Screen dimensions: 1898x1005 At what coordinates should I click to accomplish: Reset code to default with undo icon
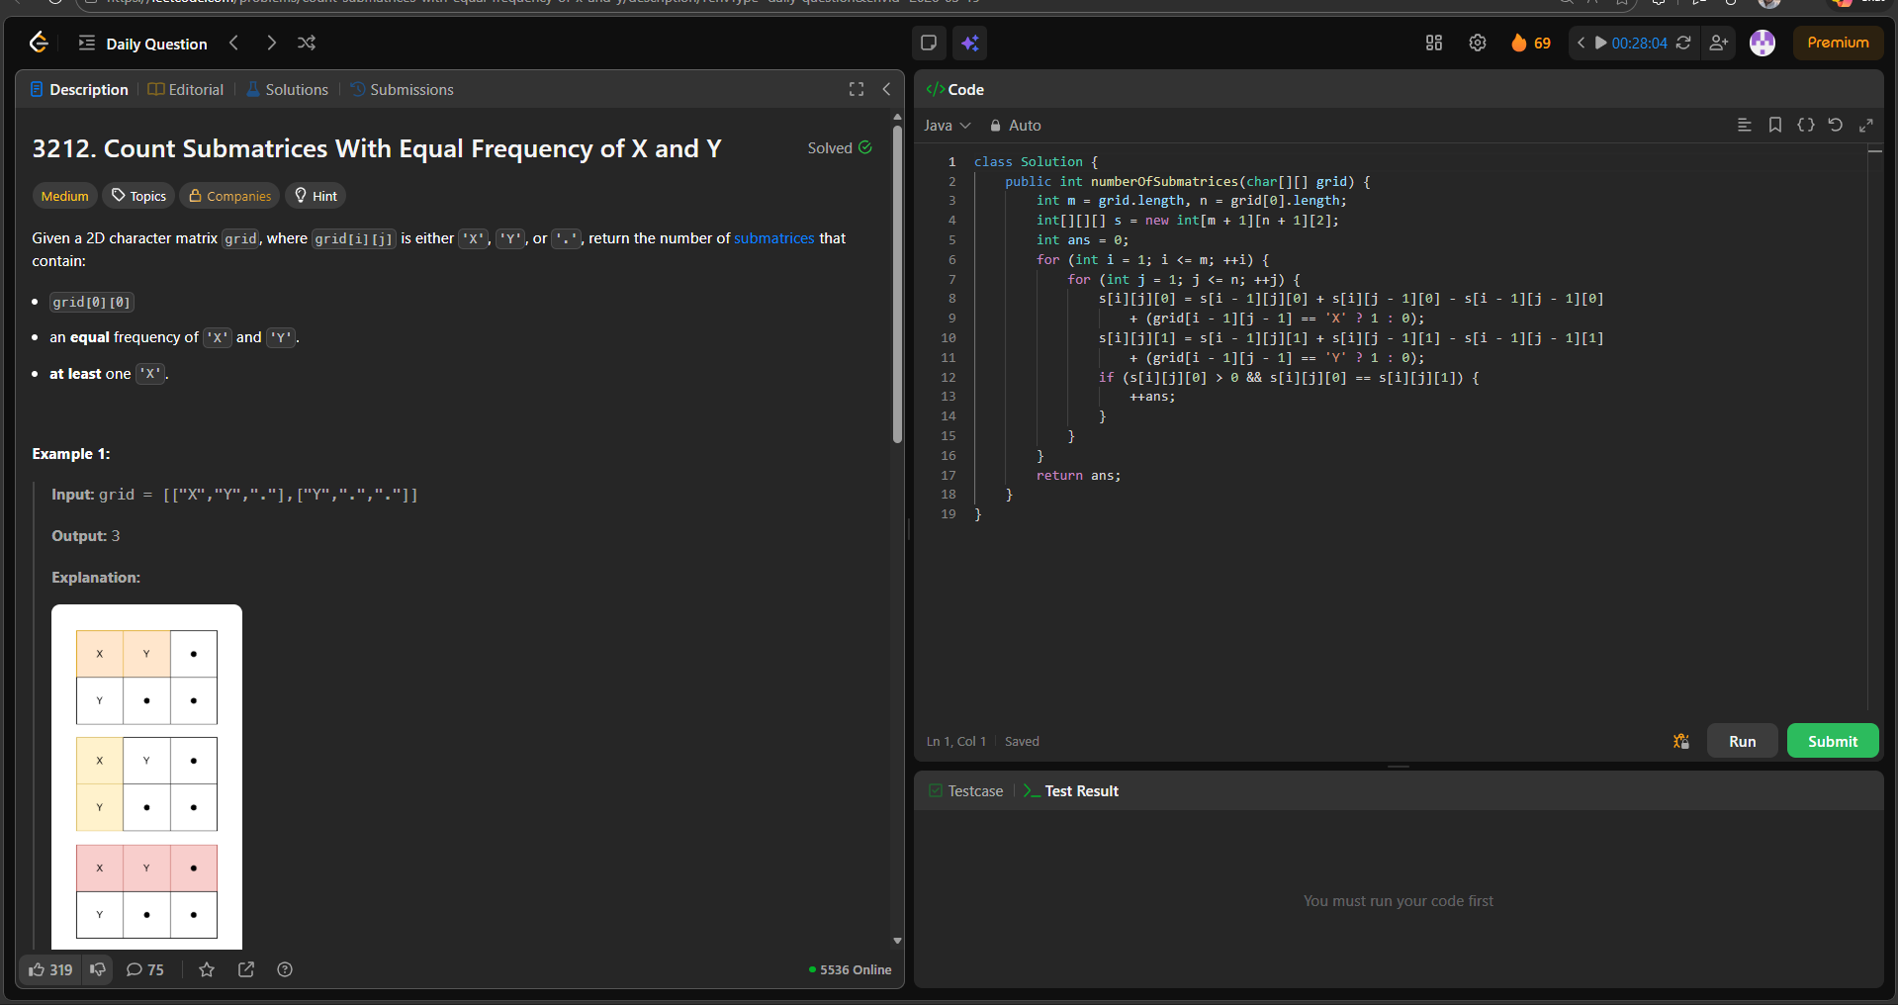pos(1835,125)
